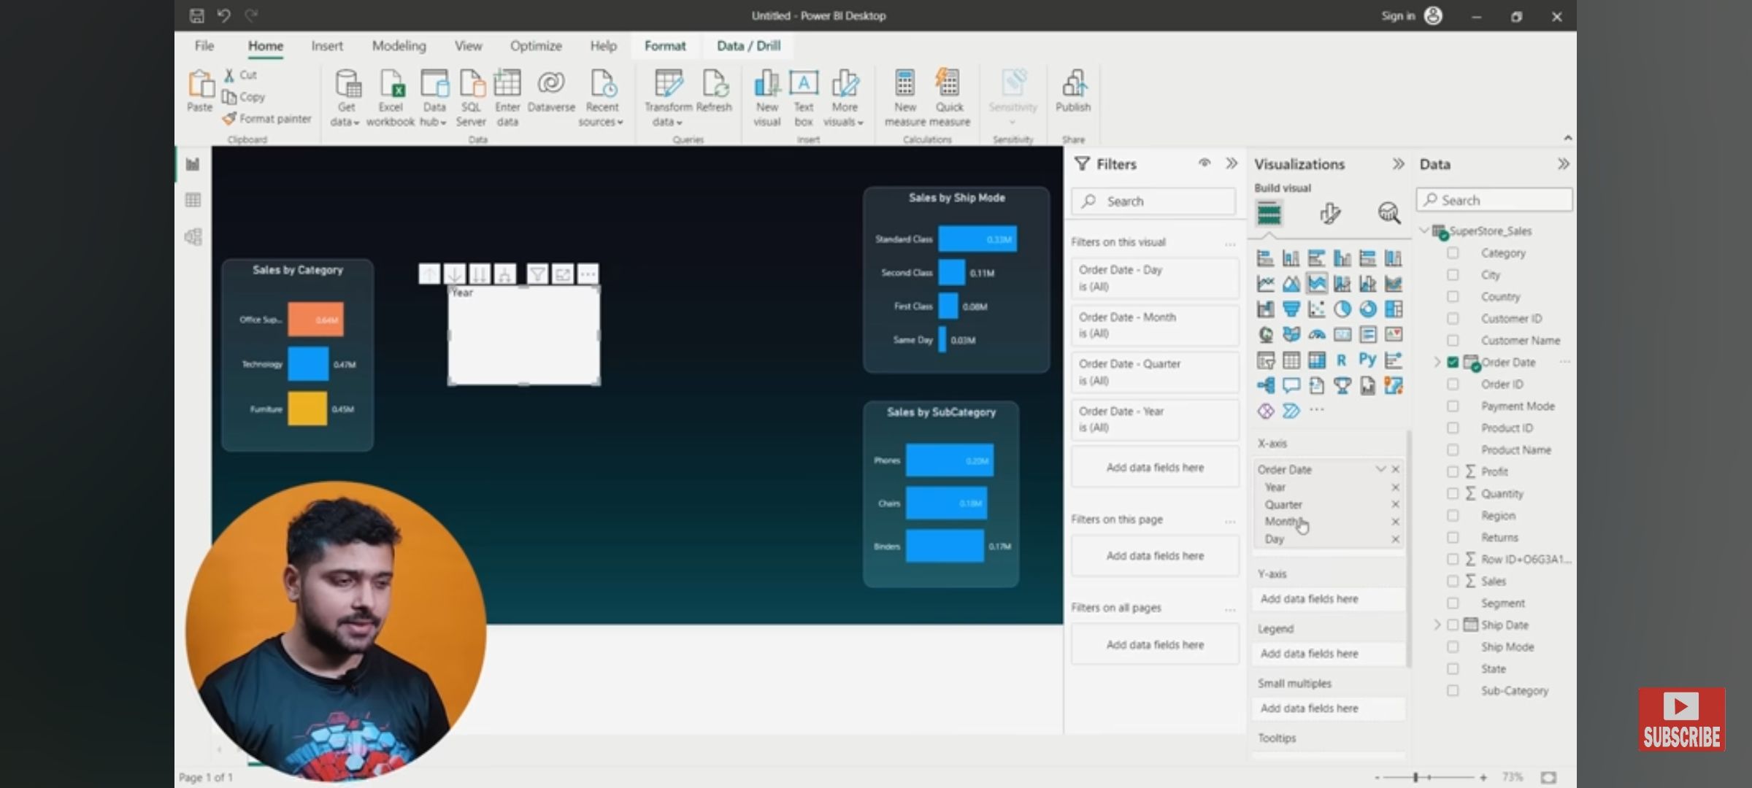1752x788 pixels.
Task: Collapse the SuperStore_Sales table
Action: click(x=1424, y=231)
